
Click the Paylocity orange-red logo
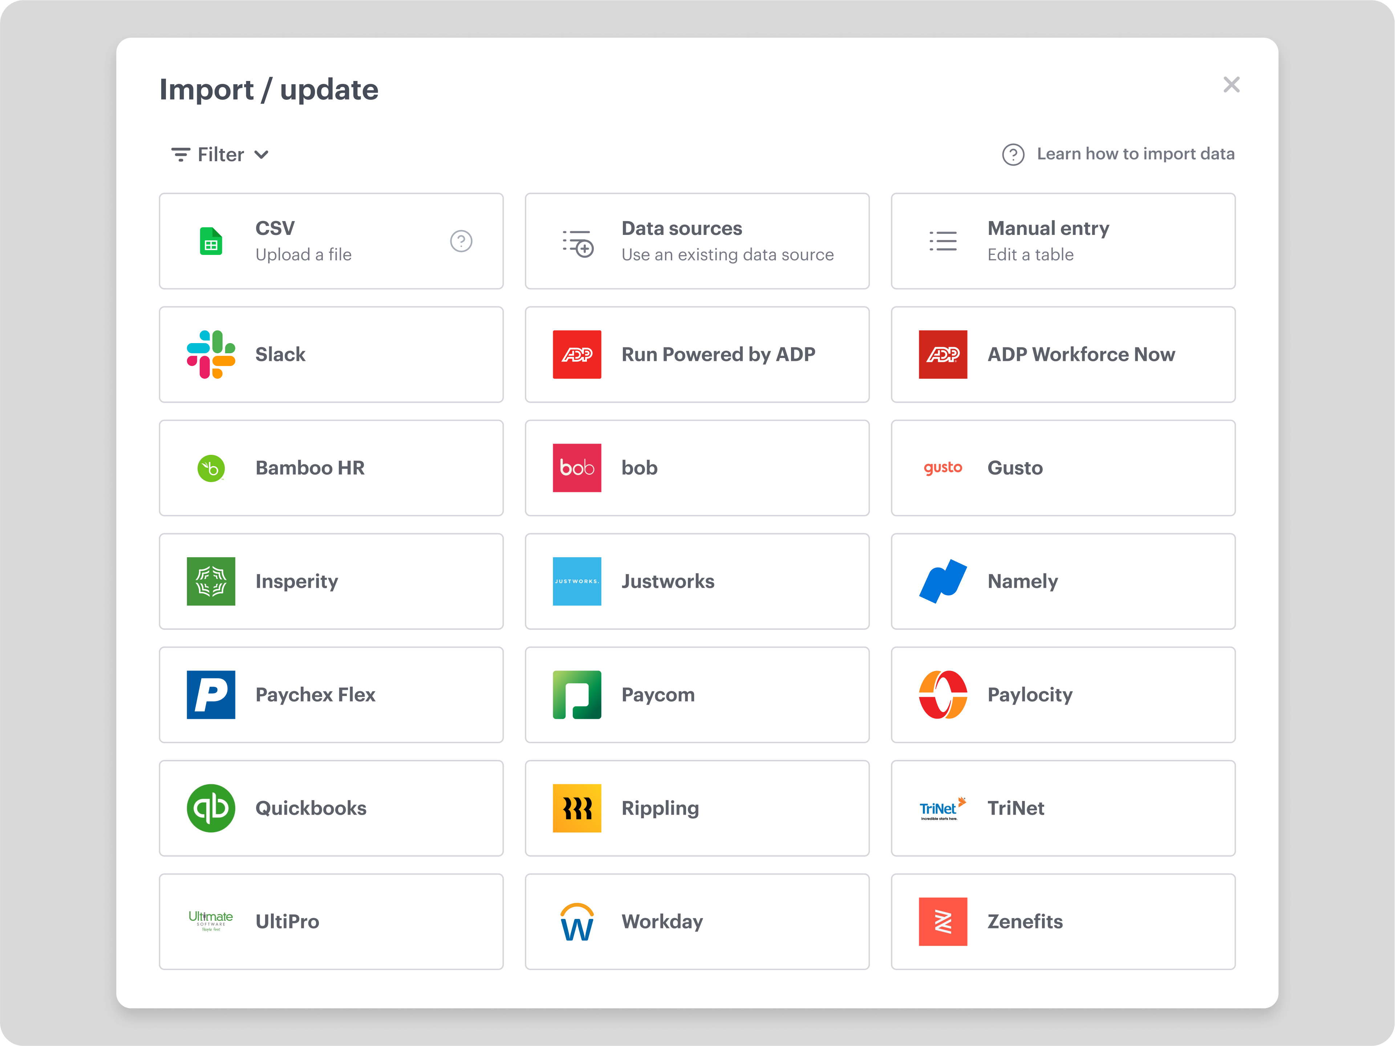[x=943, y=695]
